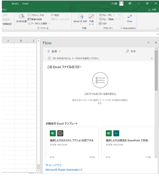Screen dimensions: 159x177
Task: Click the hide detail icon in the outline group
Action: coord(120,19)
